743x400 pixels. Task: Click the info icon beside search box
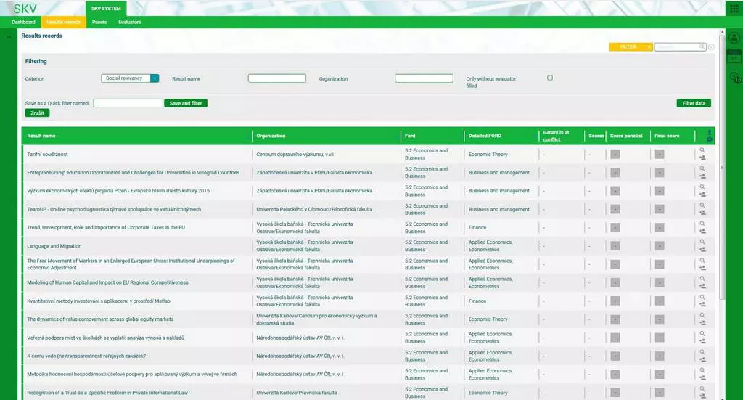711,47
